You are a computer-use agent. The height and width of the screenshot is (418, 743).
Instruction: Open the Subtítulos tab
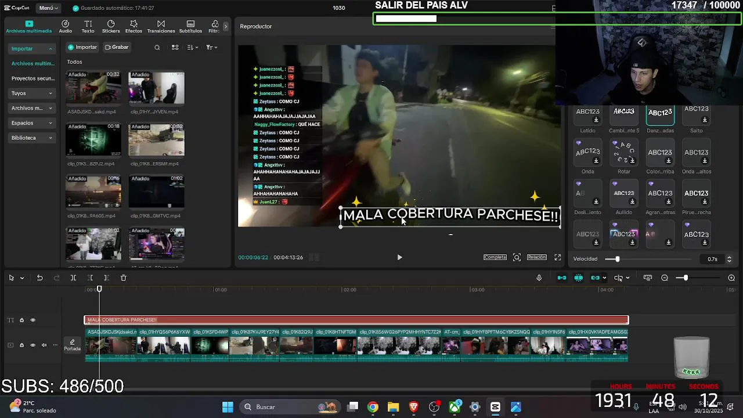coord(190,27)
